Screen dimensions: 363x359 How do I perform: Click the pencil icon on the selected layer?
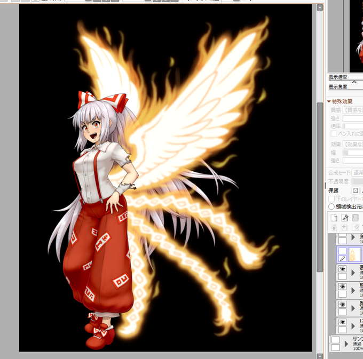342,259
